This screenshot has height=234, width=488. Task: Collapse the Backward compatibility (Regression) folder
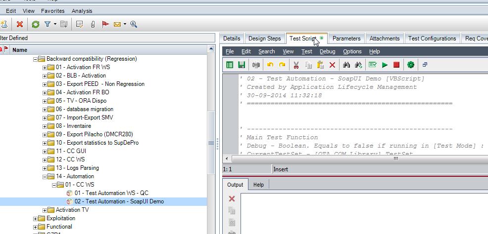[35, 59]
